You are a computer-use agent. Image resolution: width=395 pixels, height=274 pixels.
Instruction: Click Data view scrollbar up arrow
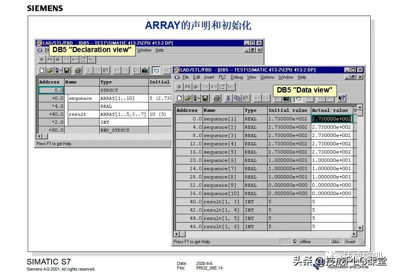360,107
